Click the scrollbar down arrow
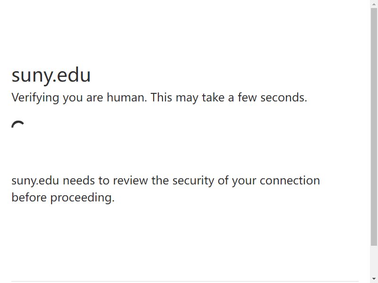The height and width of the screenshot is (283, 378). (x=374, y=280)
